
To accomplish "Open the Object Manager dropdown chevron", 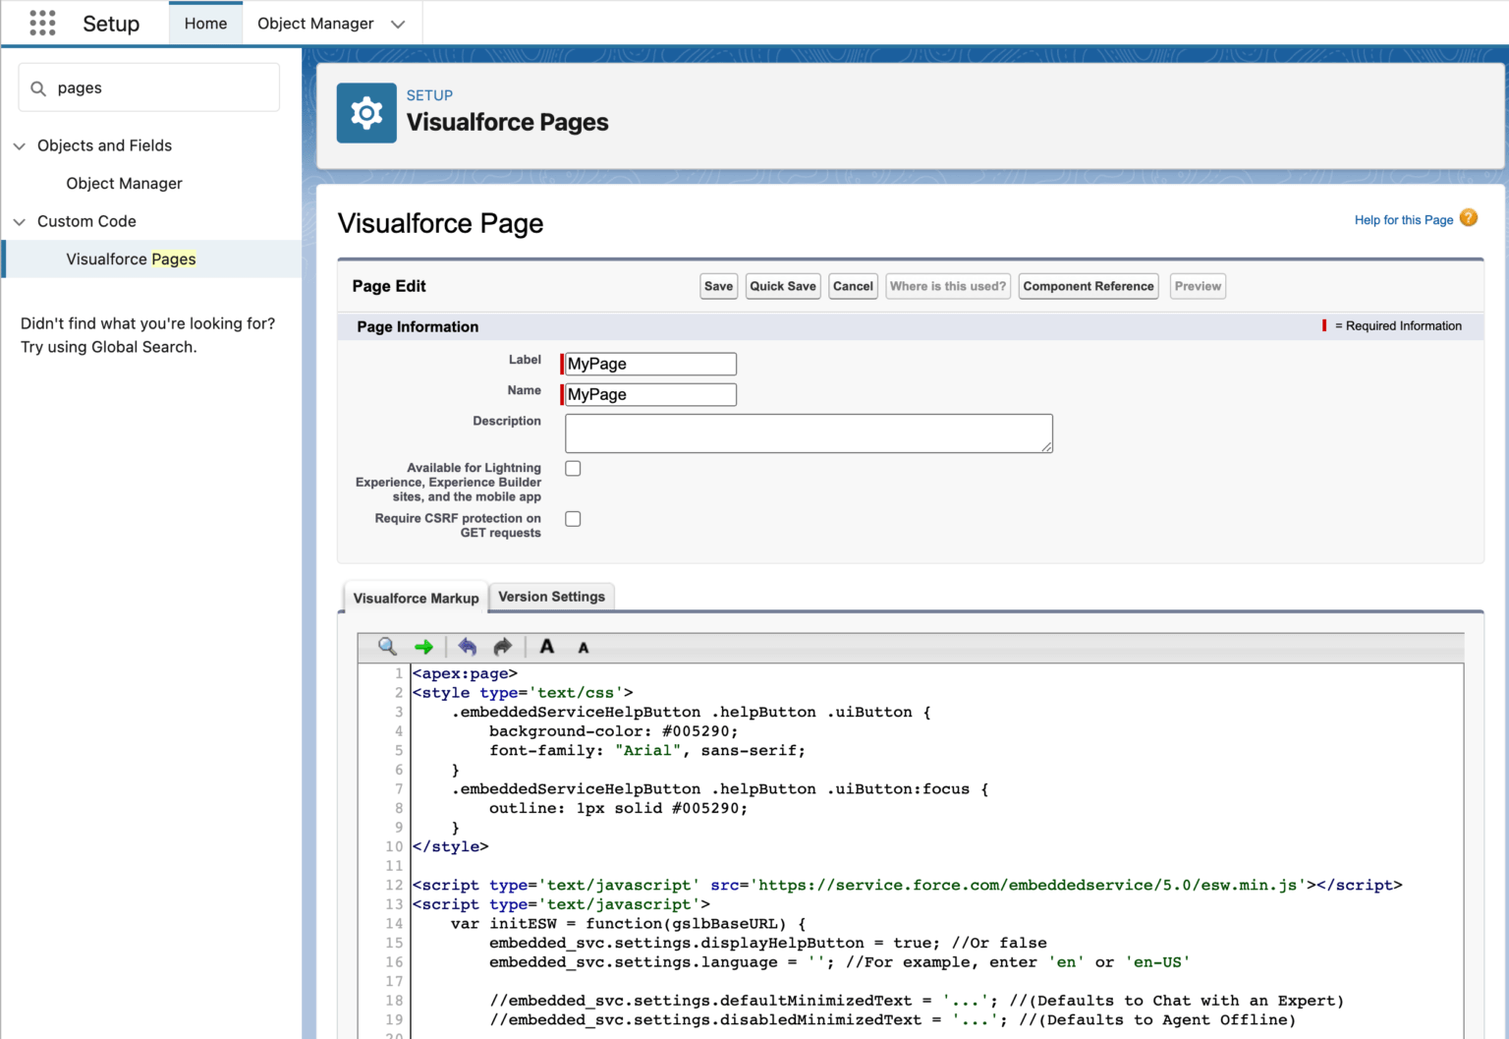I will point(397,23).
